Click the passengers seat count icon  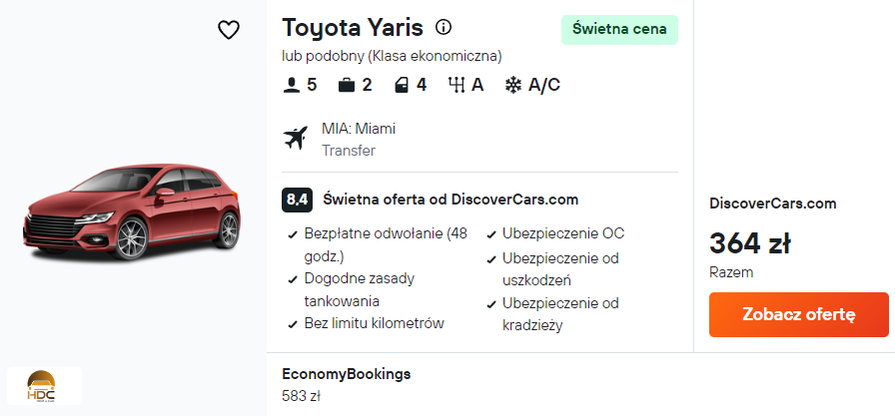point(292,85)
